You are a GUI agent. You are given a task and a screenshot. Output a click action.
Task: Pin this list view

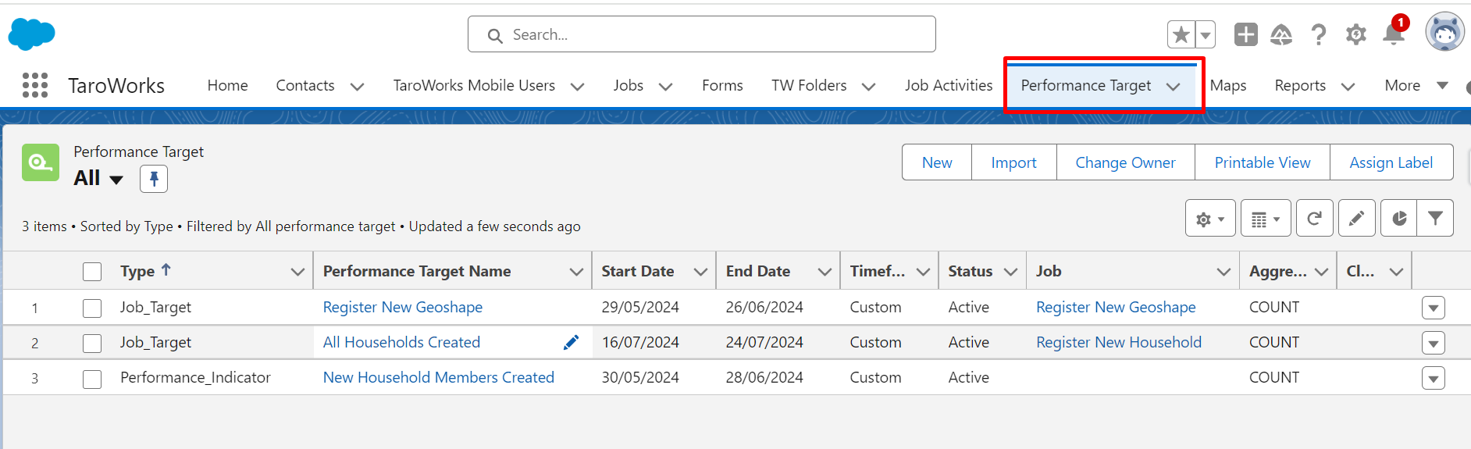pos(154,179)
